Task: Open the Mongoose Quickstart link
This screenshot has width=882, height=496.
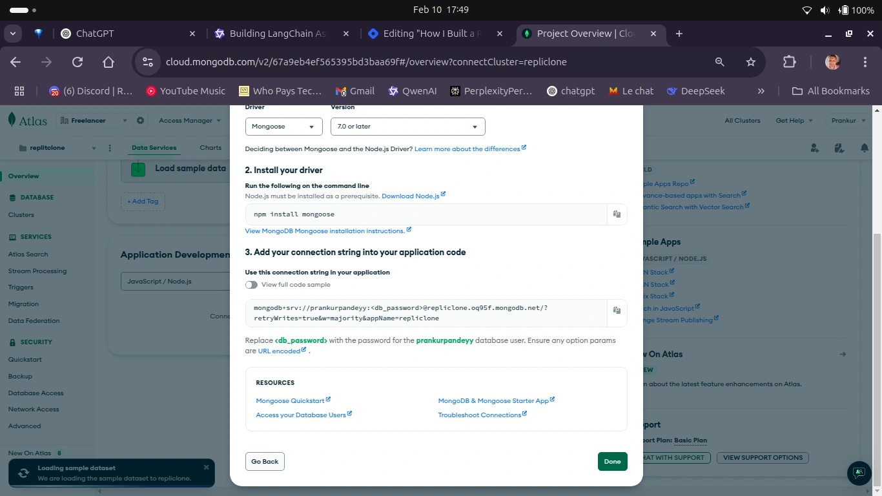Action: tap(291, 400)
